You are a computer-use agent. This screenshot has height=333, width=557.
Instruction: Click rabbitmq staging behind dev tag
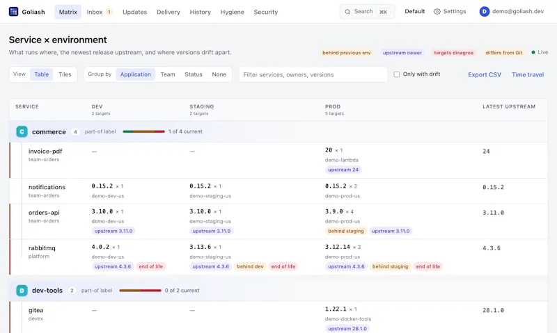click(x=250, y=266)
